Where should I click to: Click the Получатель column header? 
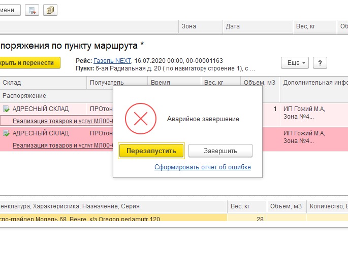[x=107, y=83]
